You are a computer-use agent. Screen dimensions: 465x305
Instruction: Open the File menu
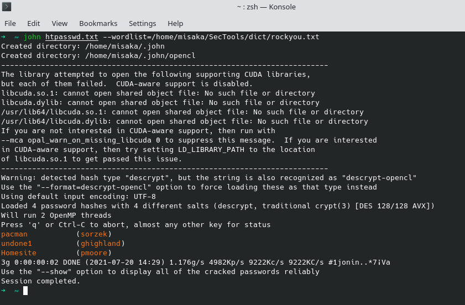tap(10, 23)
